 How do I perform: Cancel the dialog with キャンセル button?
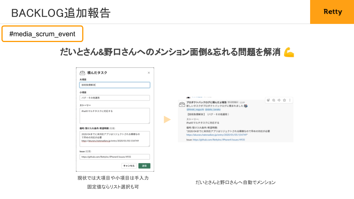pyautogui.click(x=129, y=166)
